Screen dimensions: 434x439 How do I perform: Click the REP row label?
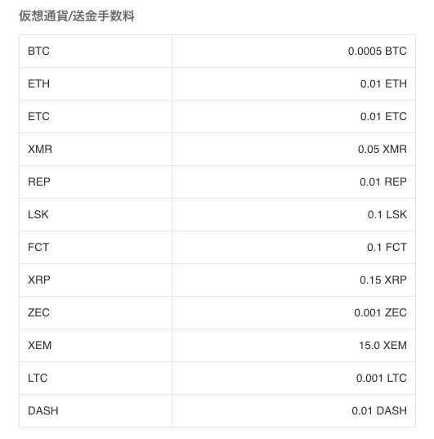(39, 182)
